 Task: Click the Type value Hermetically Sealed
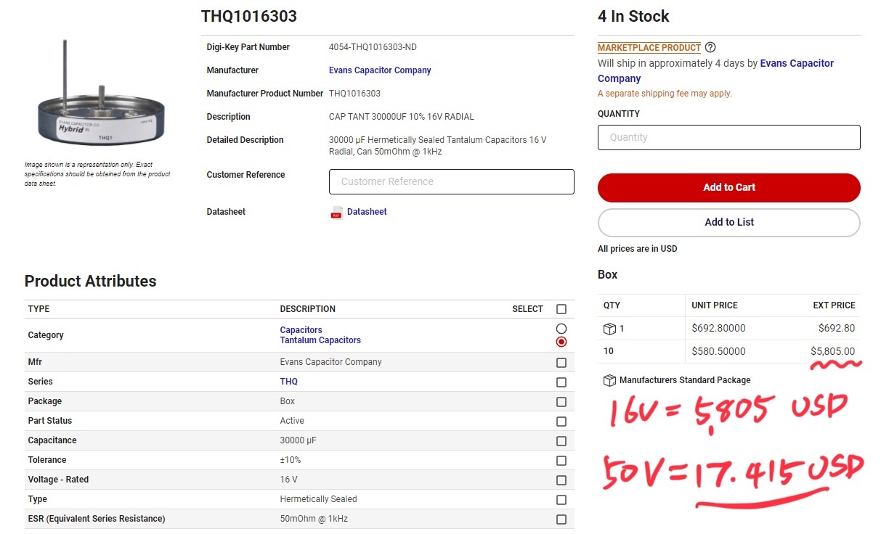pos(318,499)
